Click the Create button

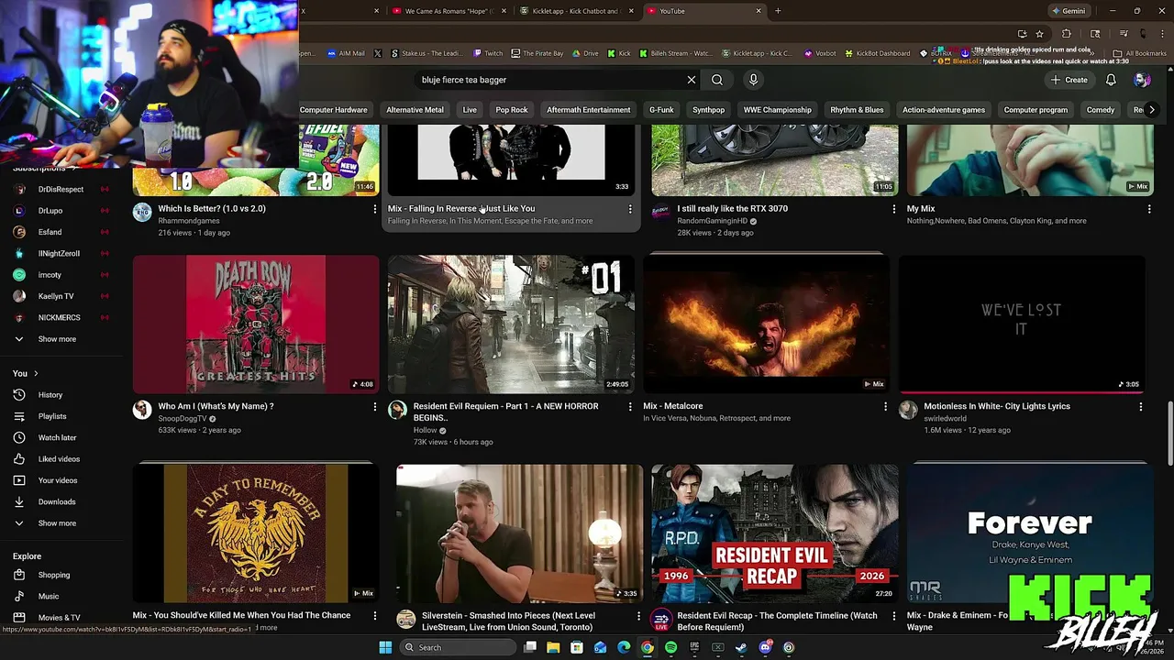pyautogui.click(x=1069, y=80)
